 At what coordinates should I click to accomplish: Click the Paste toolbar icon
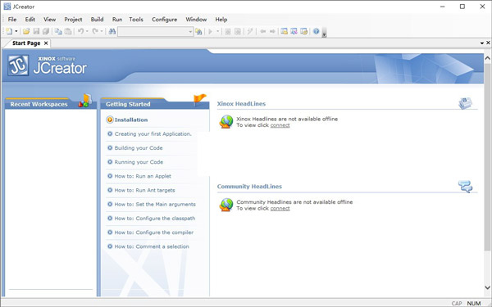(x=68, y=31)
